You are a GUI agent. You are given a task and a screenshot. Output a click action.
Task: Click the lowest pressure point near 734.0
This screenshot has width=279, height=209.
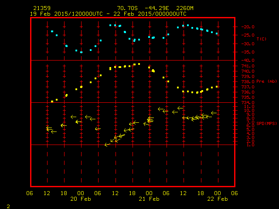click(52, 101)
